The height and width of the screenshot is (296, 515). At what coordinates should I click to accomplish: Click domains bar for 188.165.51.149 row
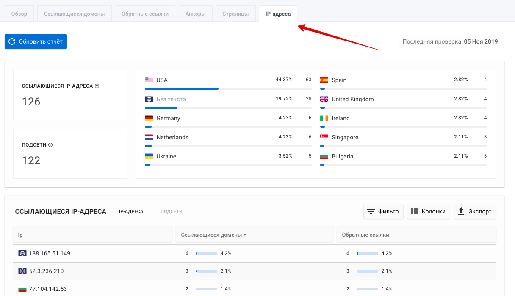pos(207,253)
